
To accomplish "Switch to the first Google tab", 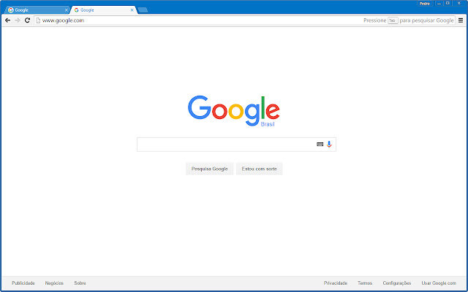I will (x=37, y=9).
